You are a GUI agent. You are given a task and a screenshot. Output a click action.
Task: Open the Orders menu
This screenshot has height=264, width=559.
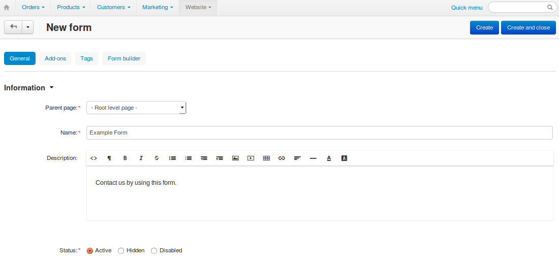tap(33, 8)
